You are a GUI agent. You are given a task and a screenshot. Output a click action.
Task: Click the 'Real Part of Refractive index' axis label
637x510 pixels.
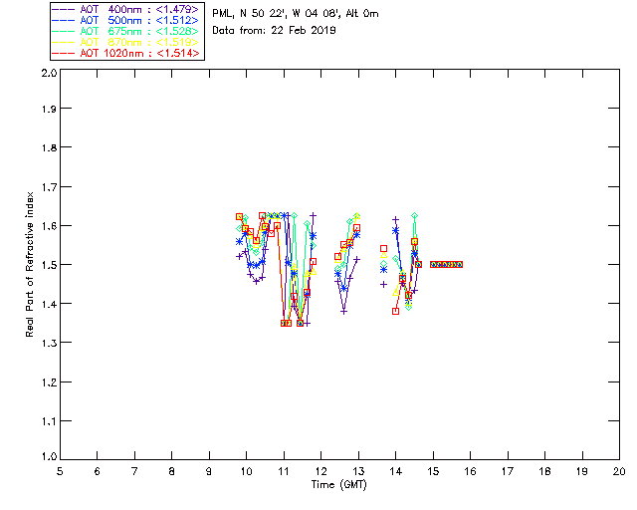29,265
